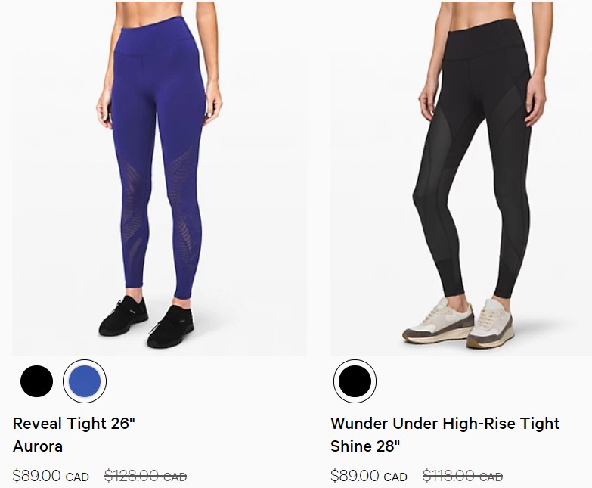Open the black Wunder Under product photo

461,179
